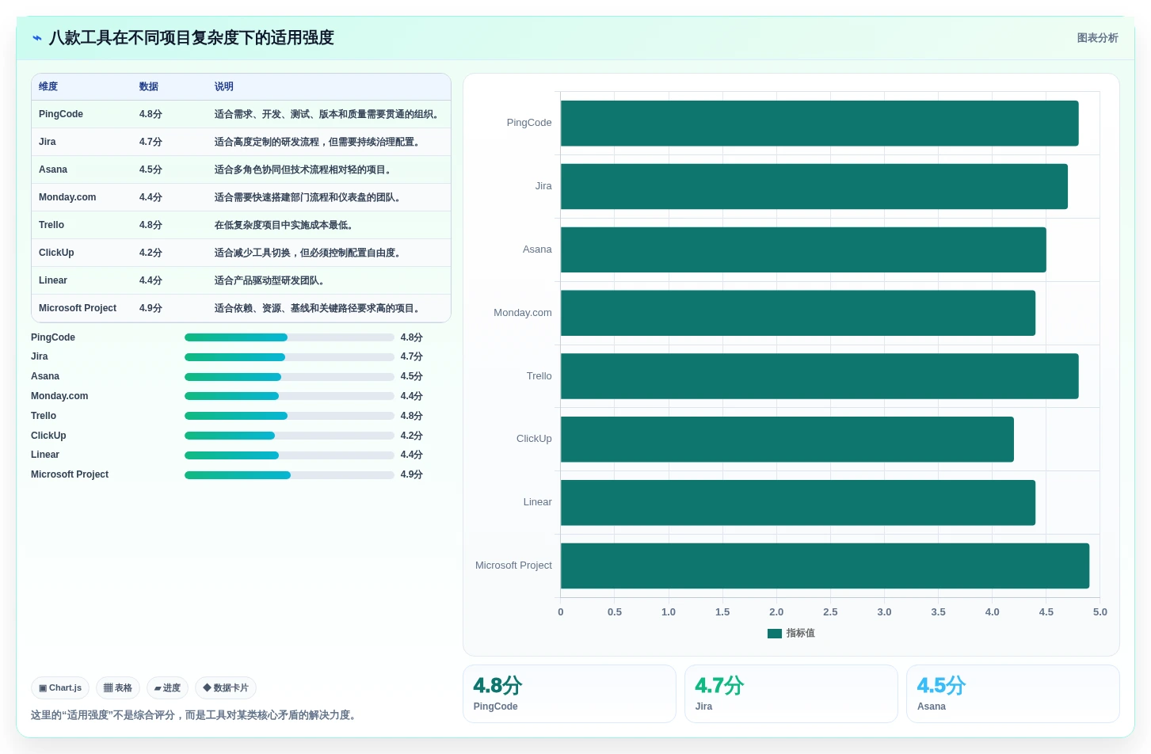Click the ClickUp table row name
1151x754 pixels.
56,253
